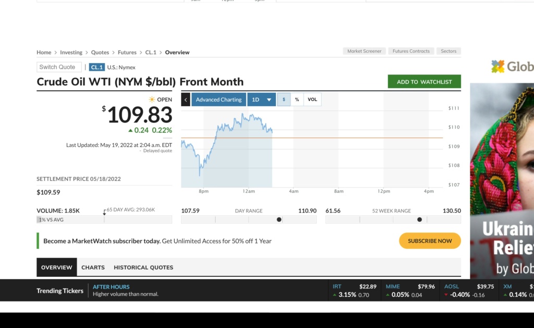Open the MIME trending ticker
Viewport: 534px width, 328px height.
click(410, 291)
